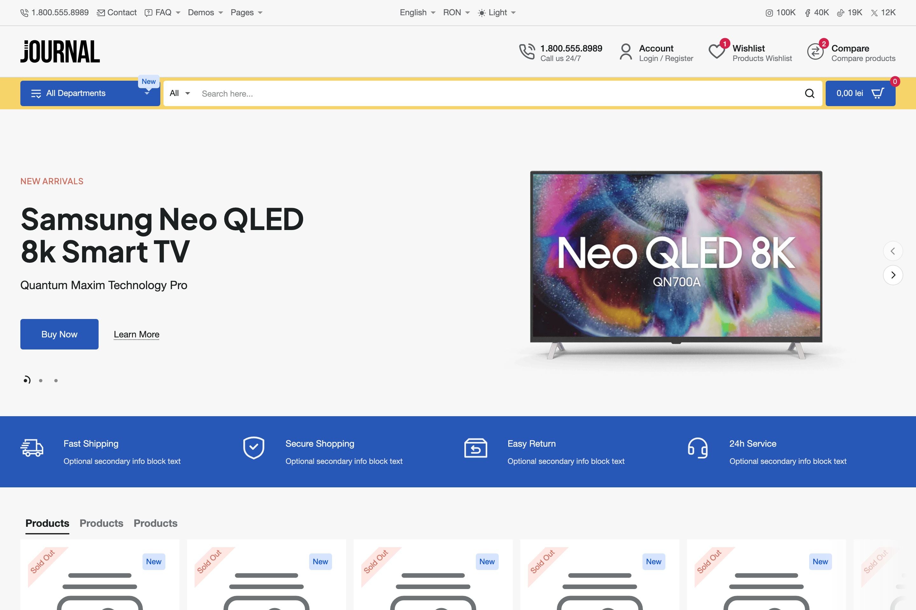Click the Learn More link
This screenshot has height=610, width=916.
pos(136,335)
